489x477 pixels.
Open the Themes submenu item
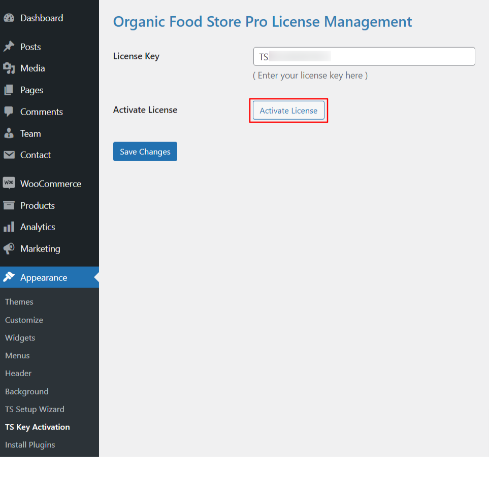point(19,302)
